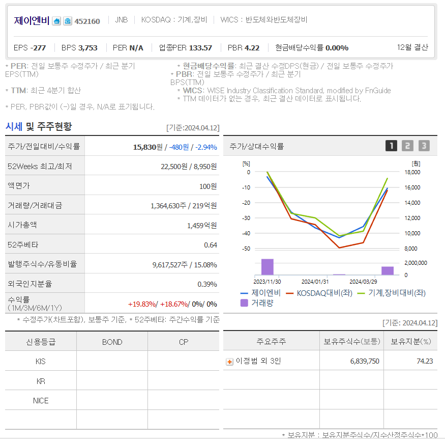445x439 pixels.
Task: Click the JNB English name
Action: tap(122, 20)
